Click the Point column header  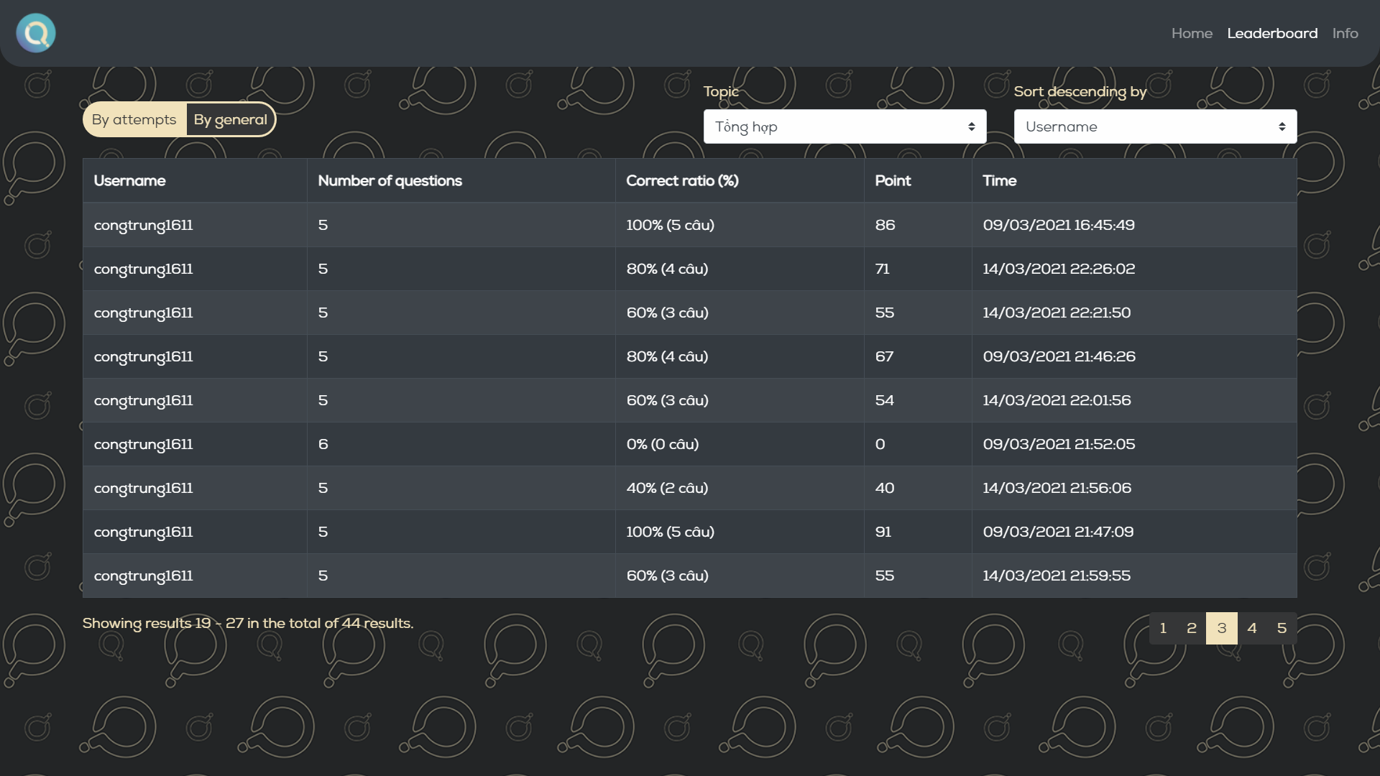(x=893, y=181)
